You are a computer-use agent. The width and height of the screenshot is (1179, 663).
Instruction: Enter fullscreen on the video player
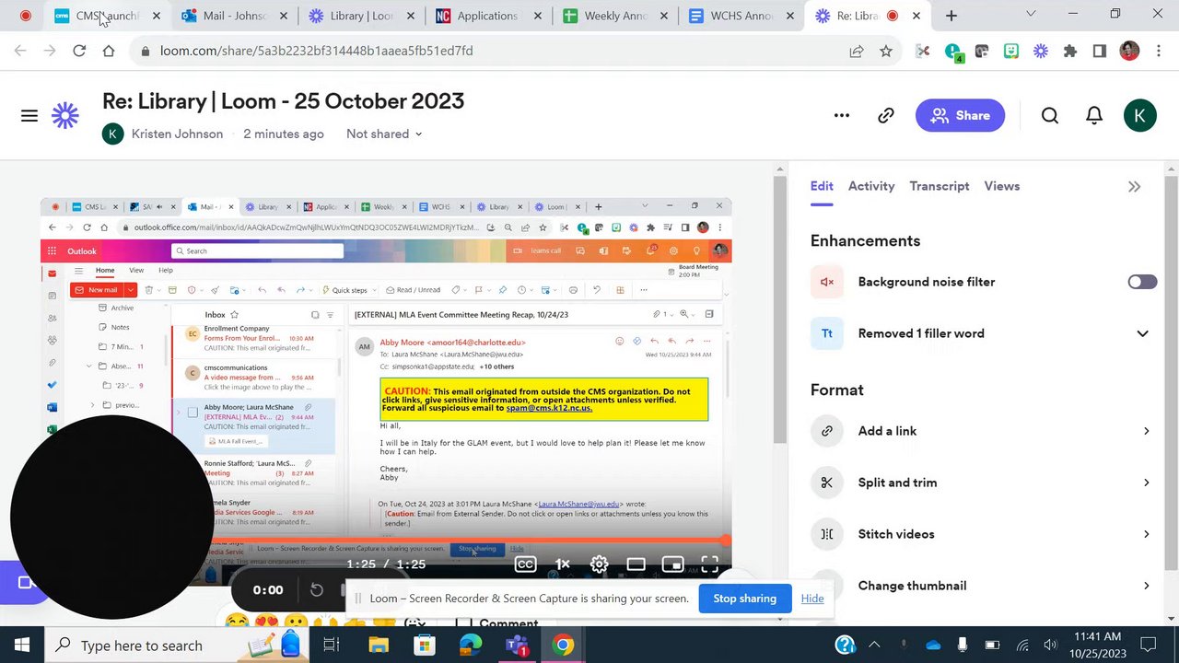(x=709, y=564)
